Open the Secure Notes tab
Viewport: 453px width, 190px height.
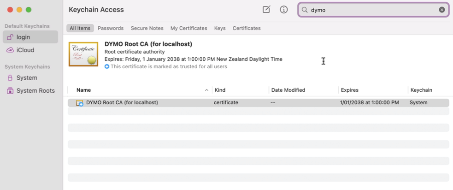[147, 28]
